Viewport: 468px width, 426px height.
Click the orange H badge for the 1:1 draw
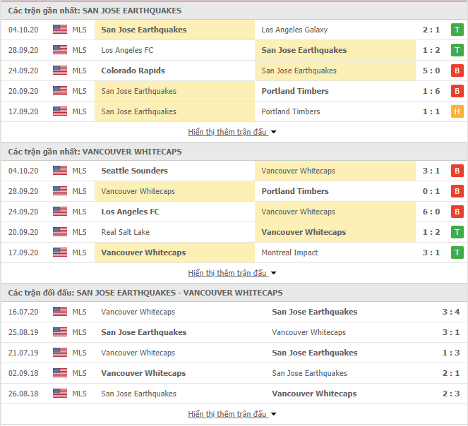coord(457,111)
